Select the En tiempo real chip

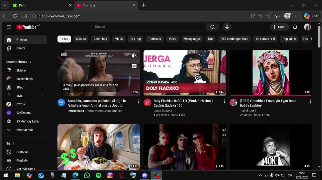click(265, 39)
